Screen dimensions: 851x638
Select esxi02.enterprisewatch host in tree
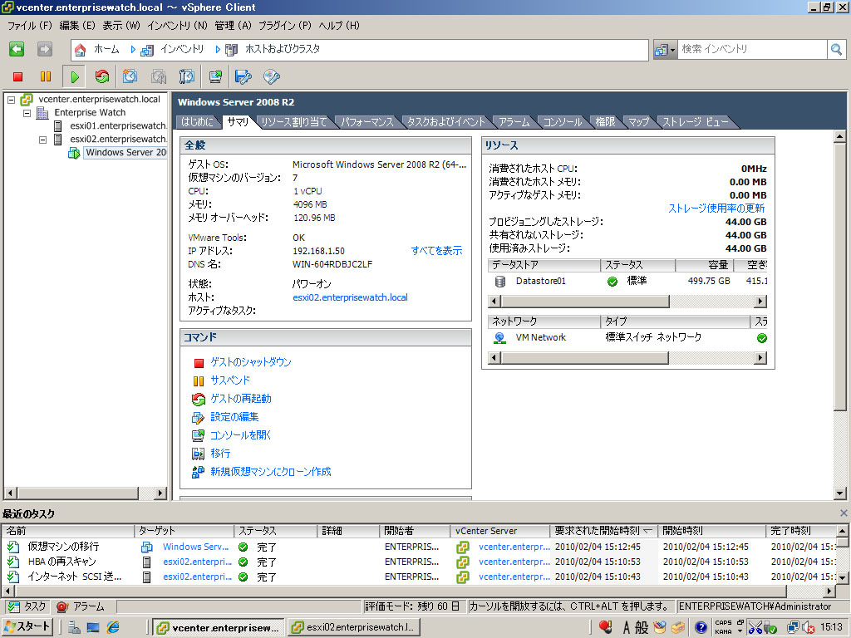[118, 140]
